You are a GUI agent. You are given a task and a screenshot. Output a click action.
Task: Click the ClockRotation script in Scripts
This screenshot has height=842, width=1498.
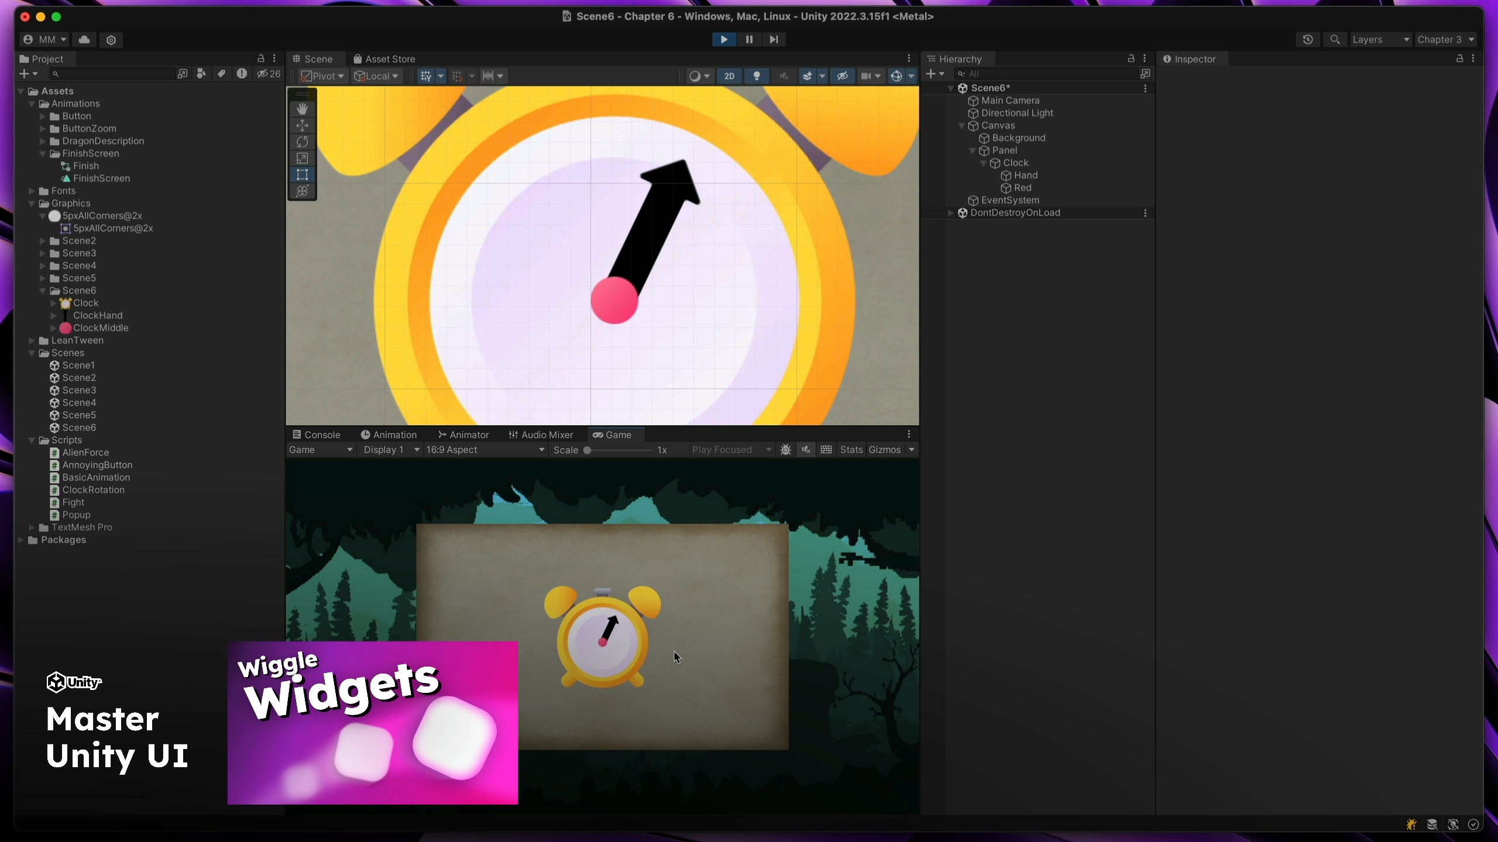click(x=92, y=489)
